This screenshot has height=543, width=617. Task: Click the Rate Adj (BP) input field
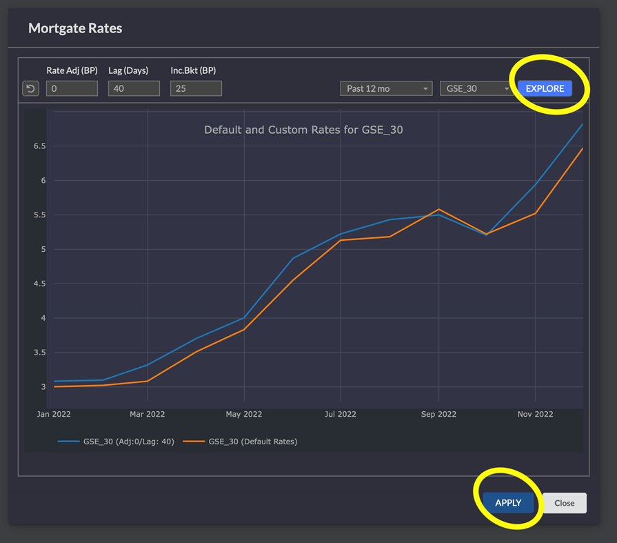pos(72,88)
